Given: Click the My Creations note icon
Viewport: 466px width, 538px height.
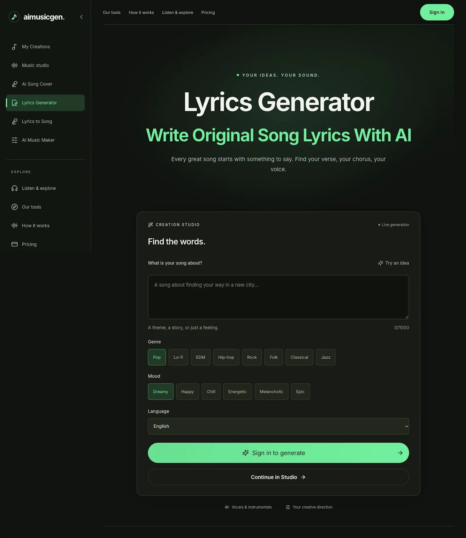Looking at the screenshot, I should coord(14,47).
